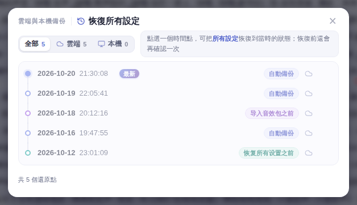The width and height of the screenshot is (357, 205).
Task: Select the filled timeline marker for 2026-10-20
Action: point(28,74)
